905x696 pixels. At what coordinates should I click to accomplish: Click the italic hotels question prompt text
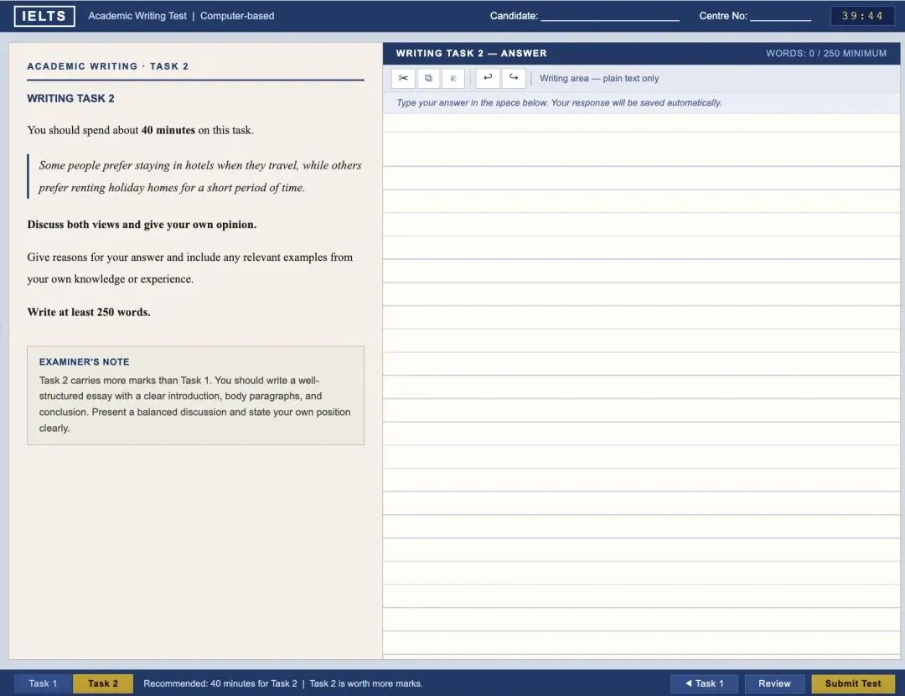pyautogui.click(x=199, y=176)
